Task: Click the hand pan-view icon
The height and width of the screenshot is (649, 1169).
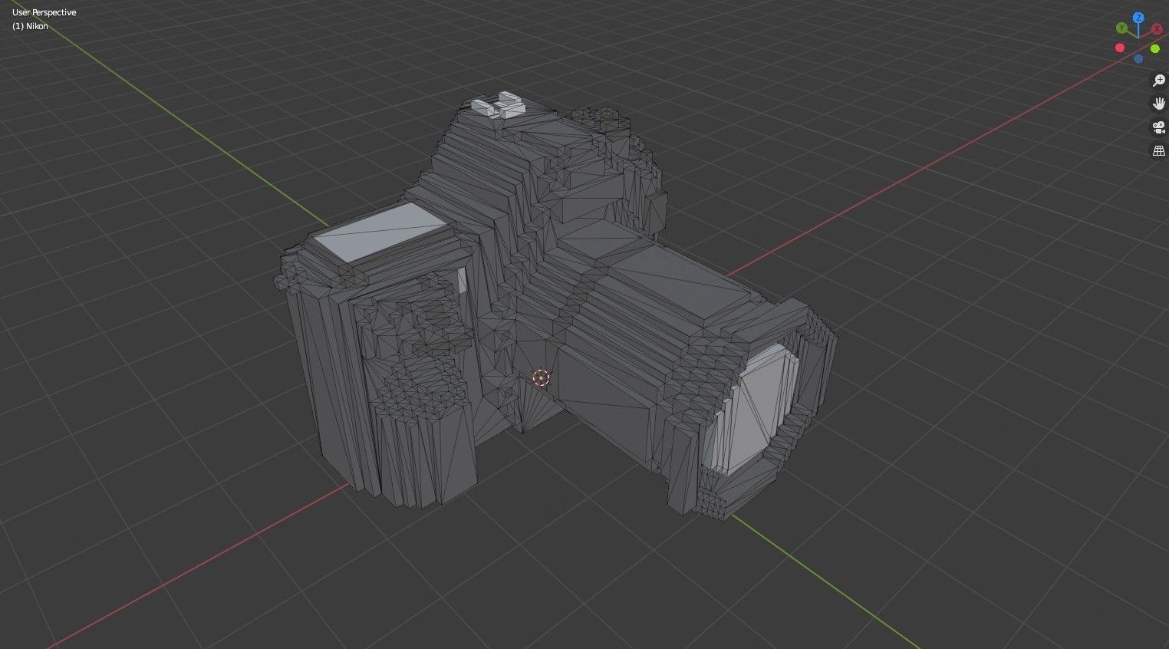Action: [1158, 104]
